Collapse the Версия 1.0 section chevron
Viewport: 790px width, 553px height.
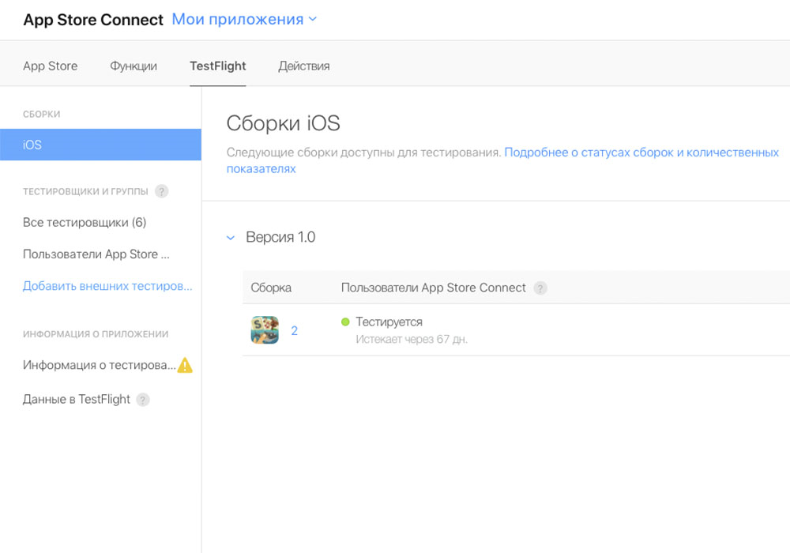pyautogui.click(x=231, y=238)
